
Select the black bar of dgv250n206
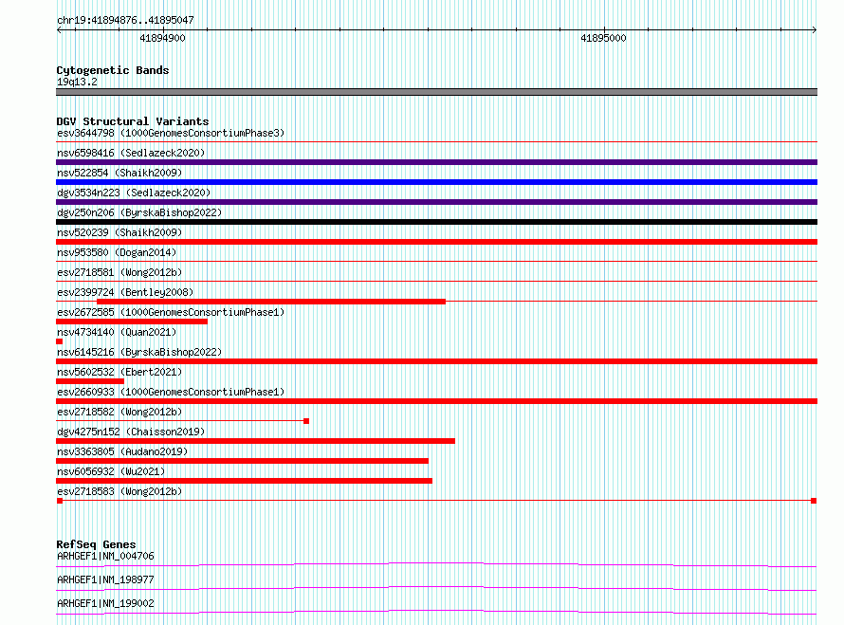(x=436, y=222)
